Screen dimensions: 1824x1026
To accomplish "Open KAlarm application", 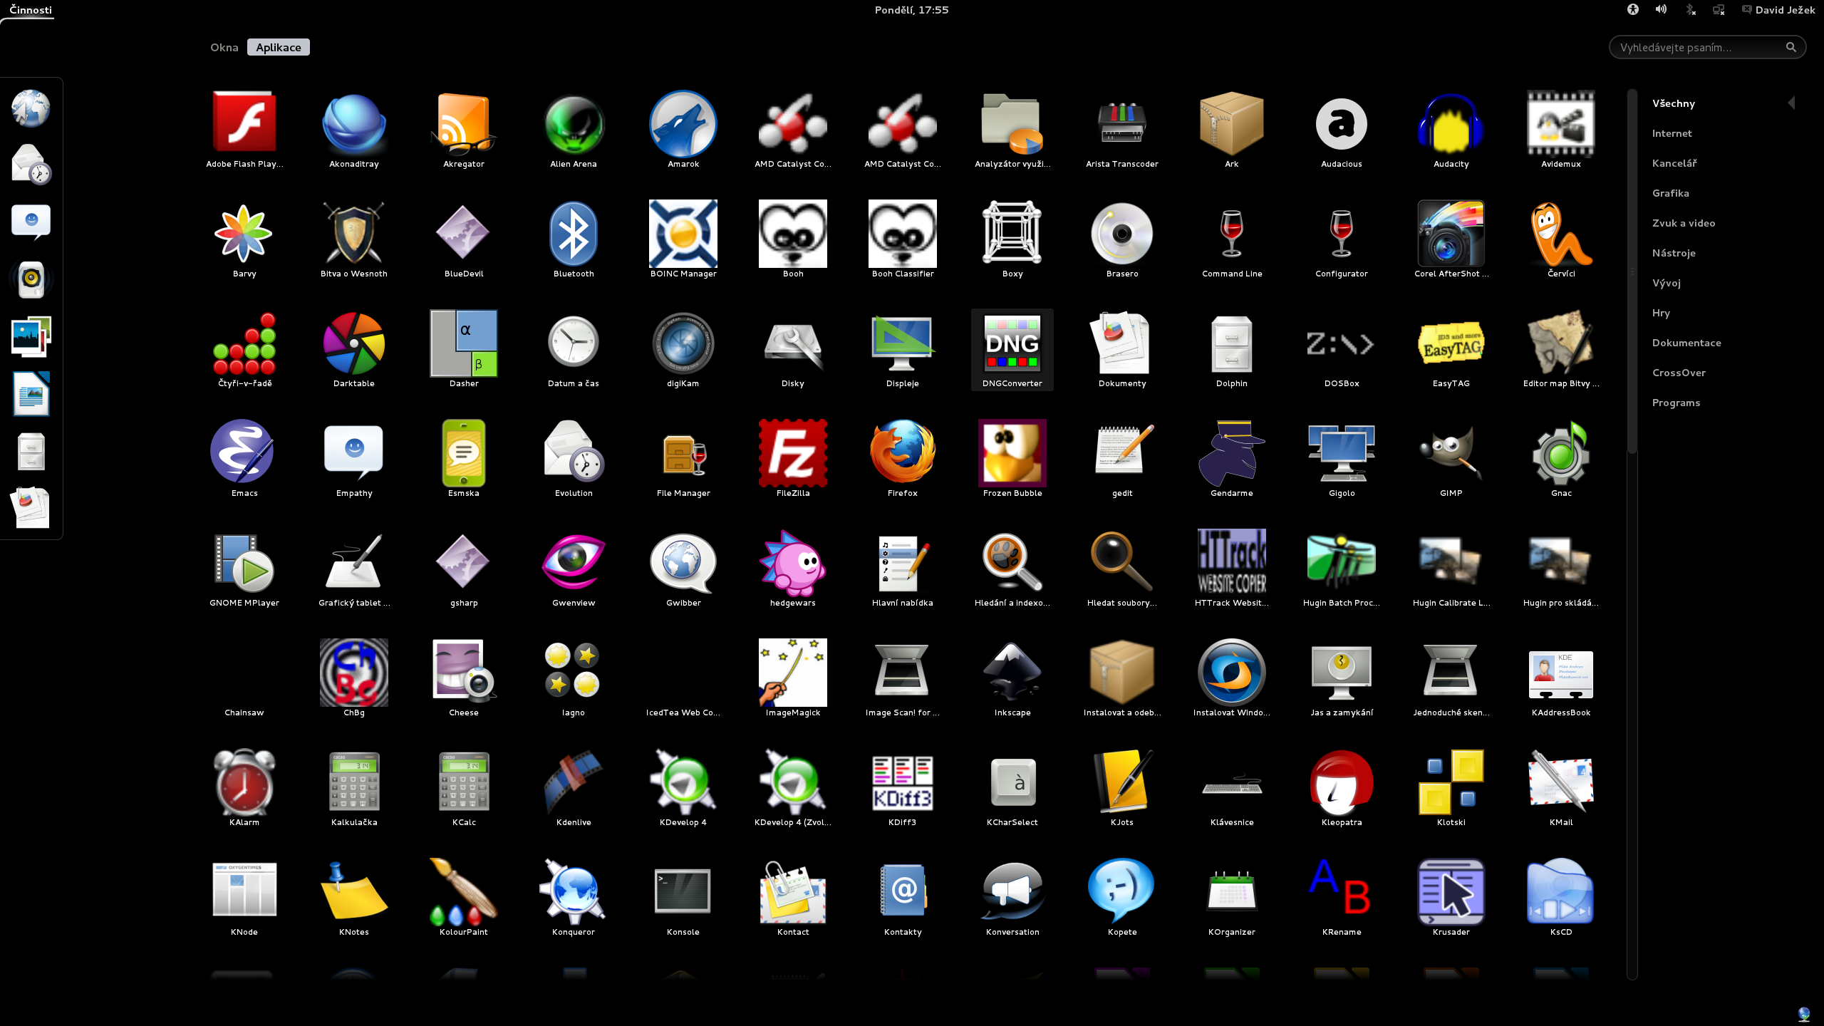I will click(244, 788).
